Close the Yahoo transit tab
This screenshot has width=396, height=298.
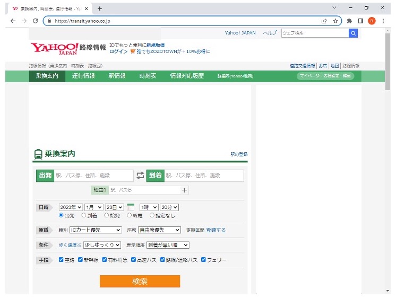(87, 8)
